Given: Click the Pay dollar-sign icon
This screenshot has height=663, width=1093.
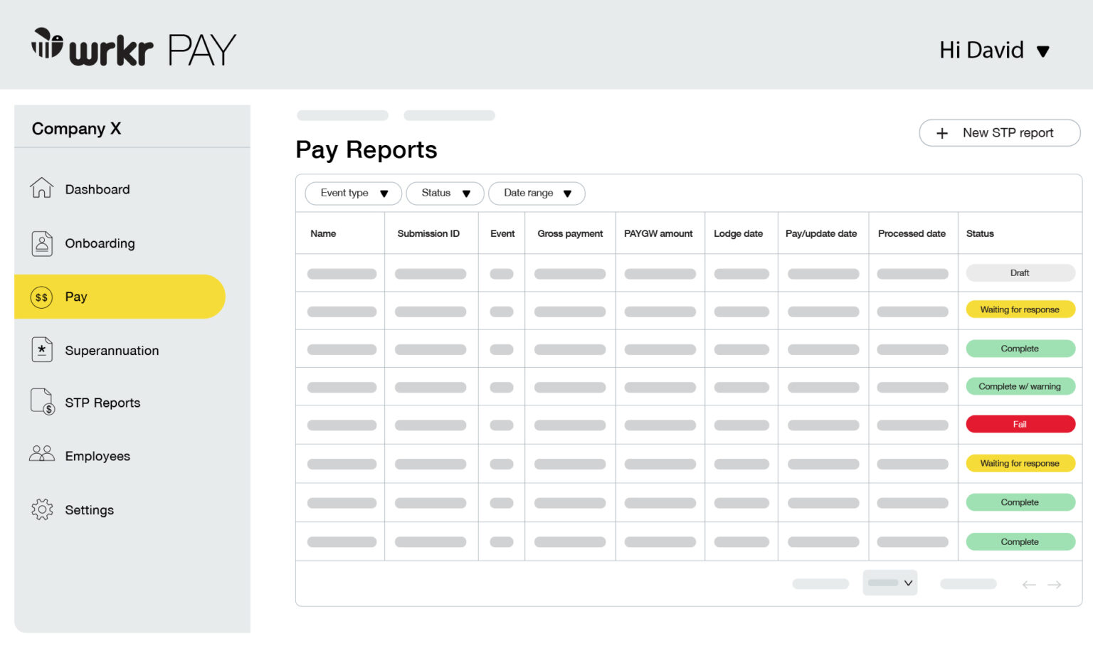Looking at the screenshot, I should pyautogui.click(x=42, y=297).
